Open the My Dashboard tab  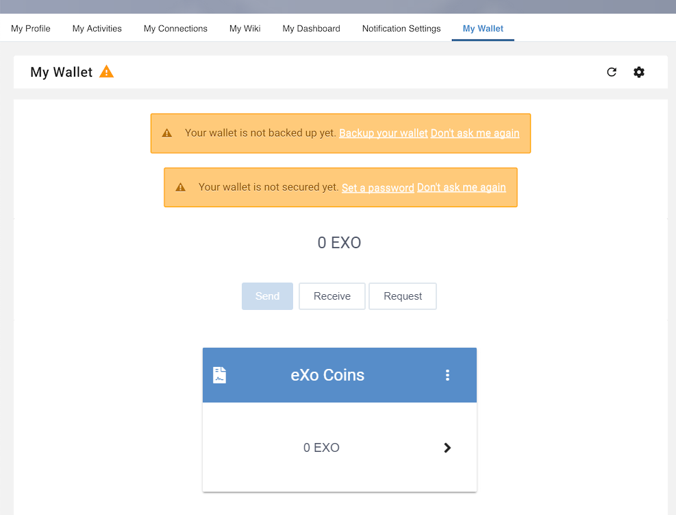coord(311,29)
